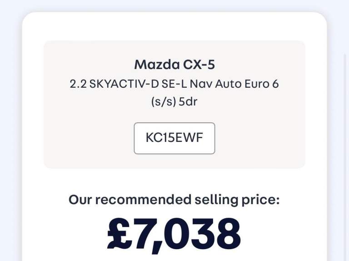
Task: Click the digit 7 in the price
Action: tap(145, 234)
